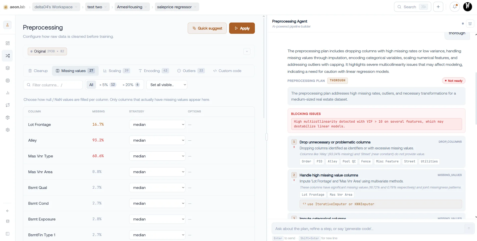
Task: Go to the Outliers tab
Action: (191, 71)
